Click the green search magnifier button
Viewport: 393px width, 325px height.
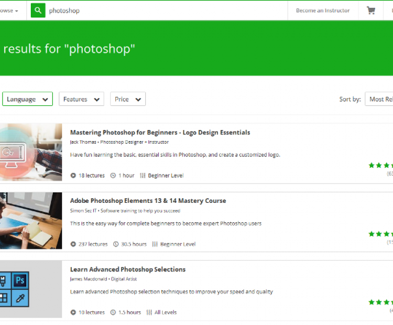(38, 10)
